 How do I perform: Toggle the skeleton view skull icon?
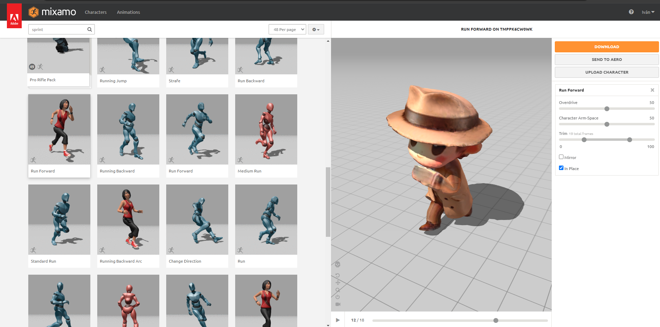pyautogui.click(x=338, y=264)
